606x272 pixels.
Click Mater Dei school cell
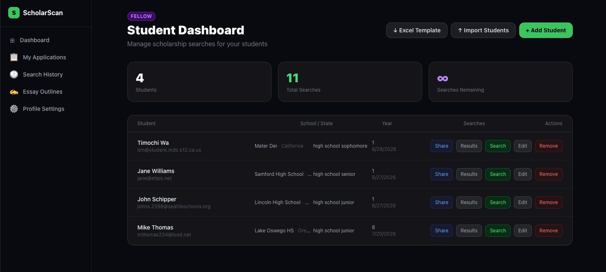coord(279,146)
